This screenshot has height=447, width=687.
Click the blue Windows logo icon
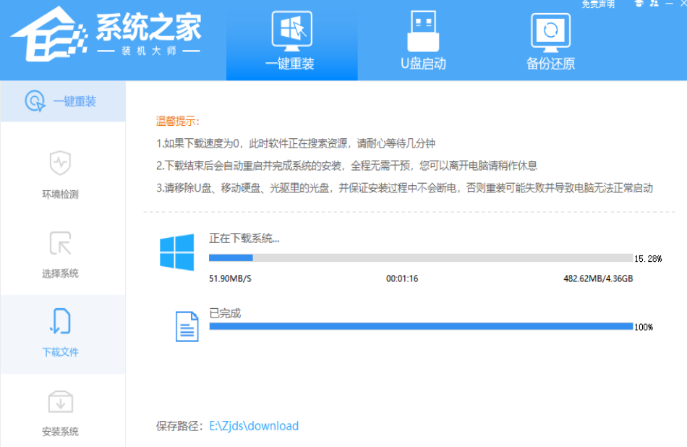point(177,252)
